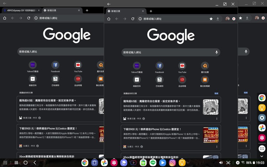This screenshot has height=167, width=267.
Task: Click red update icon in front window
Action: click(x=234, y=19)
